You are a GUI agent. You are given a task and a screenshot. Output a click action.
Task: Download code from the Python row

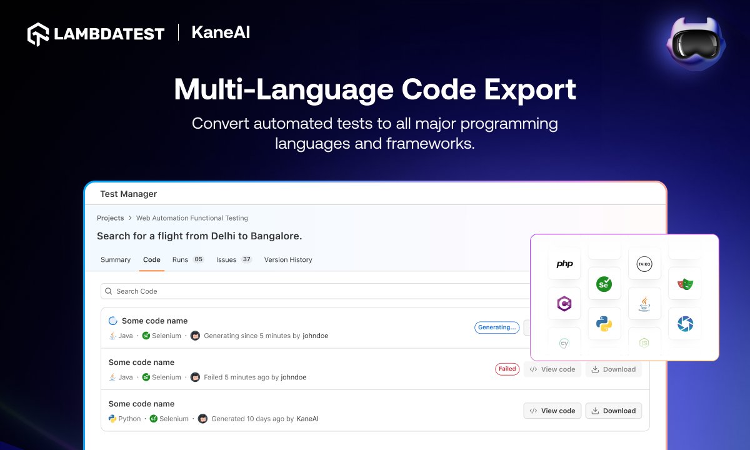[614, 411]
